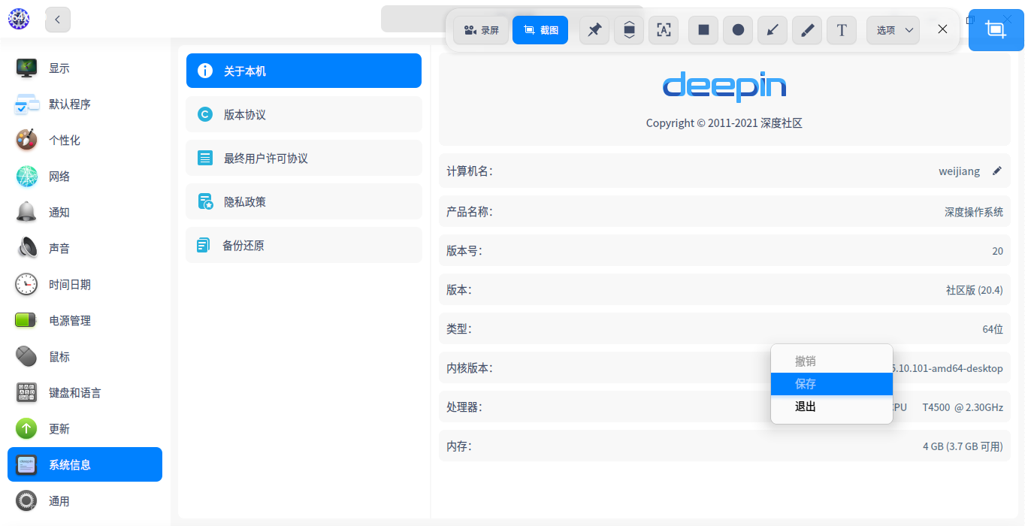Select the scrolling screenshot tool
The width and height of the screenshot is (1025, 526).
pyautogui.click(x=628, y=30)
